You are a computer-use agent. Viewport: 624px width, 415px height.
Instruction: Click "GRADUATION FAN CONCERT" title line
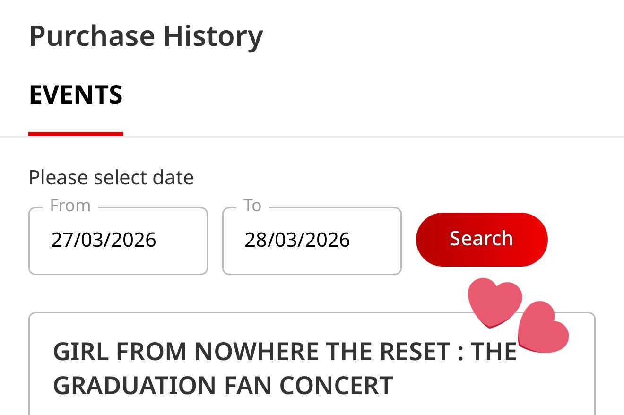pos(223,385)
